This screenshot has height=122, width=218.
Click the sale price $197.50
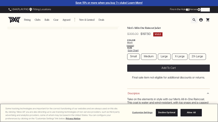click(x=146, y=34)
